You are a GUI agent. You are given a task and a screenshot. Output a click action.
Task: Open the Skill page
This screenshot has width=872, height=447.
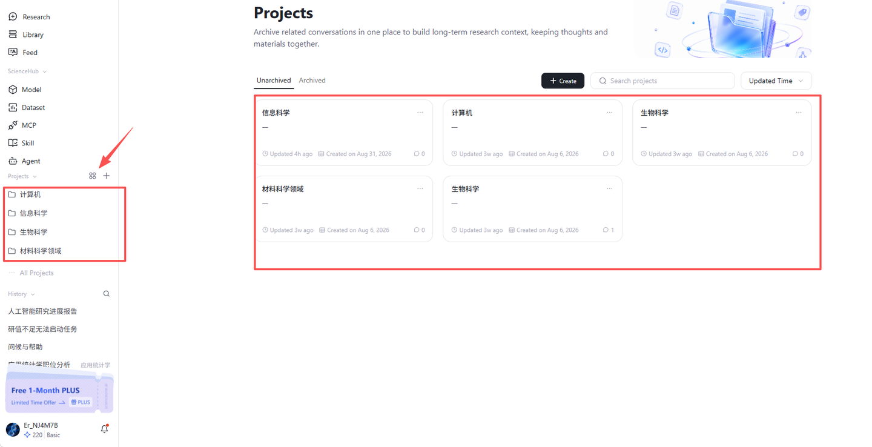pyautogui.click(x=21, y=143)
